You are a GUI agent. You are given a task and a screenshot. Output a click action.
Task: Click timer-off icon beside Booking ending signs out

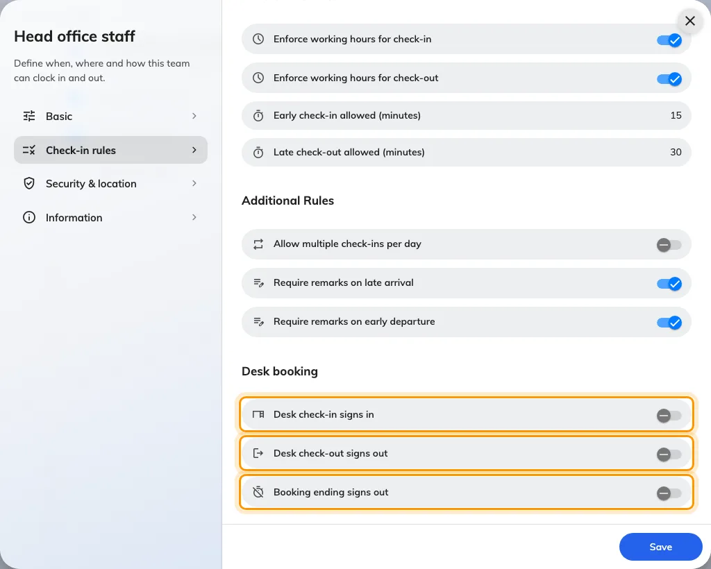(258, 492)
